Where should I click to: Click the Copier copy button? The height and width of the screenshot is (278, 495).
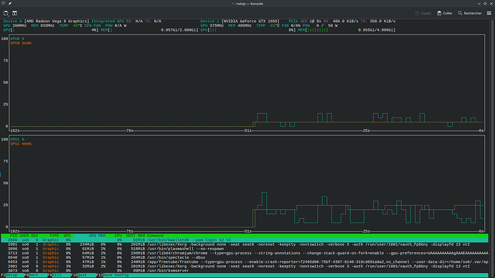(x=423, y=13)
